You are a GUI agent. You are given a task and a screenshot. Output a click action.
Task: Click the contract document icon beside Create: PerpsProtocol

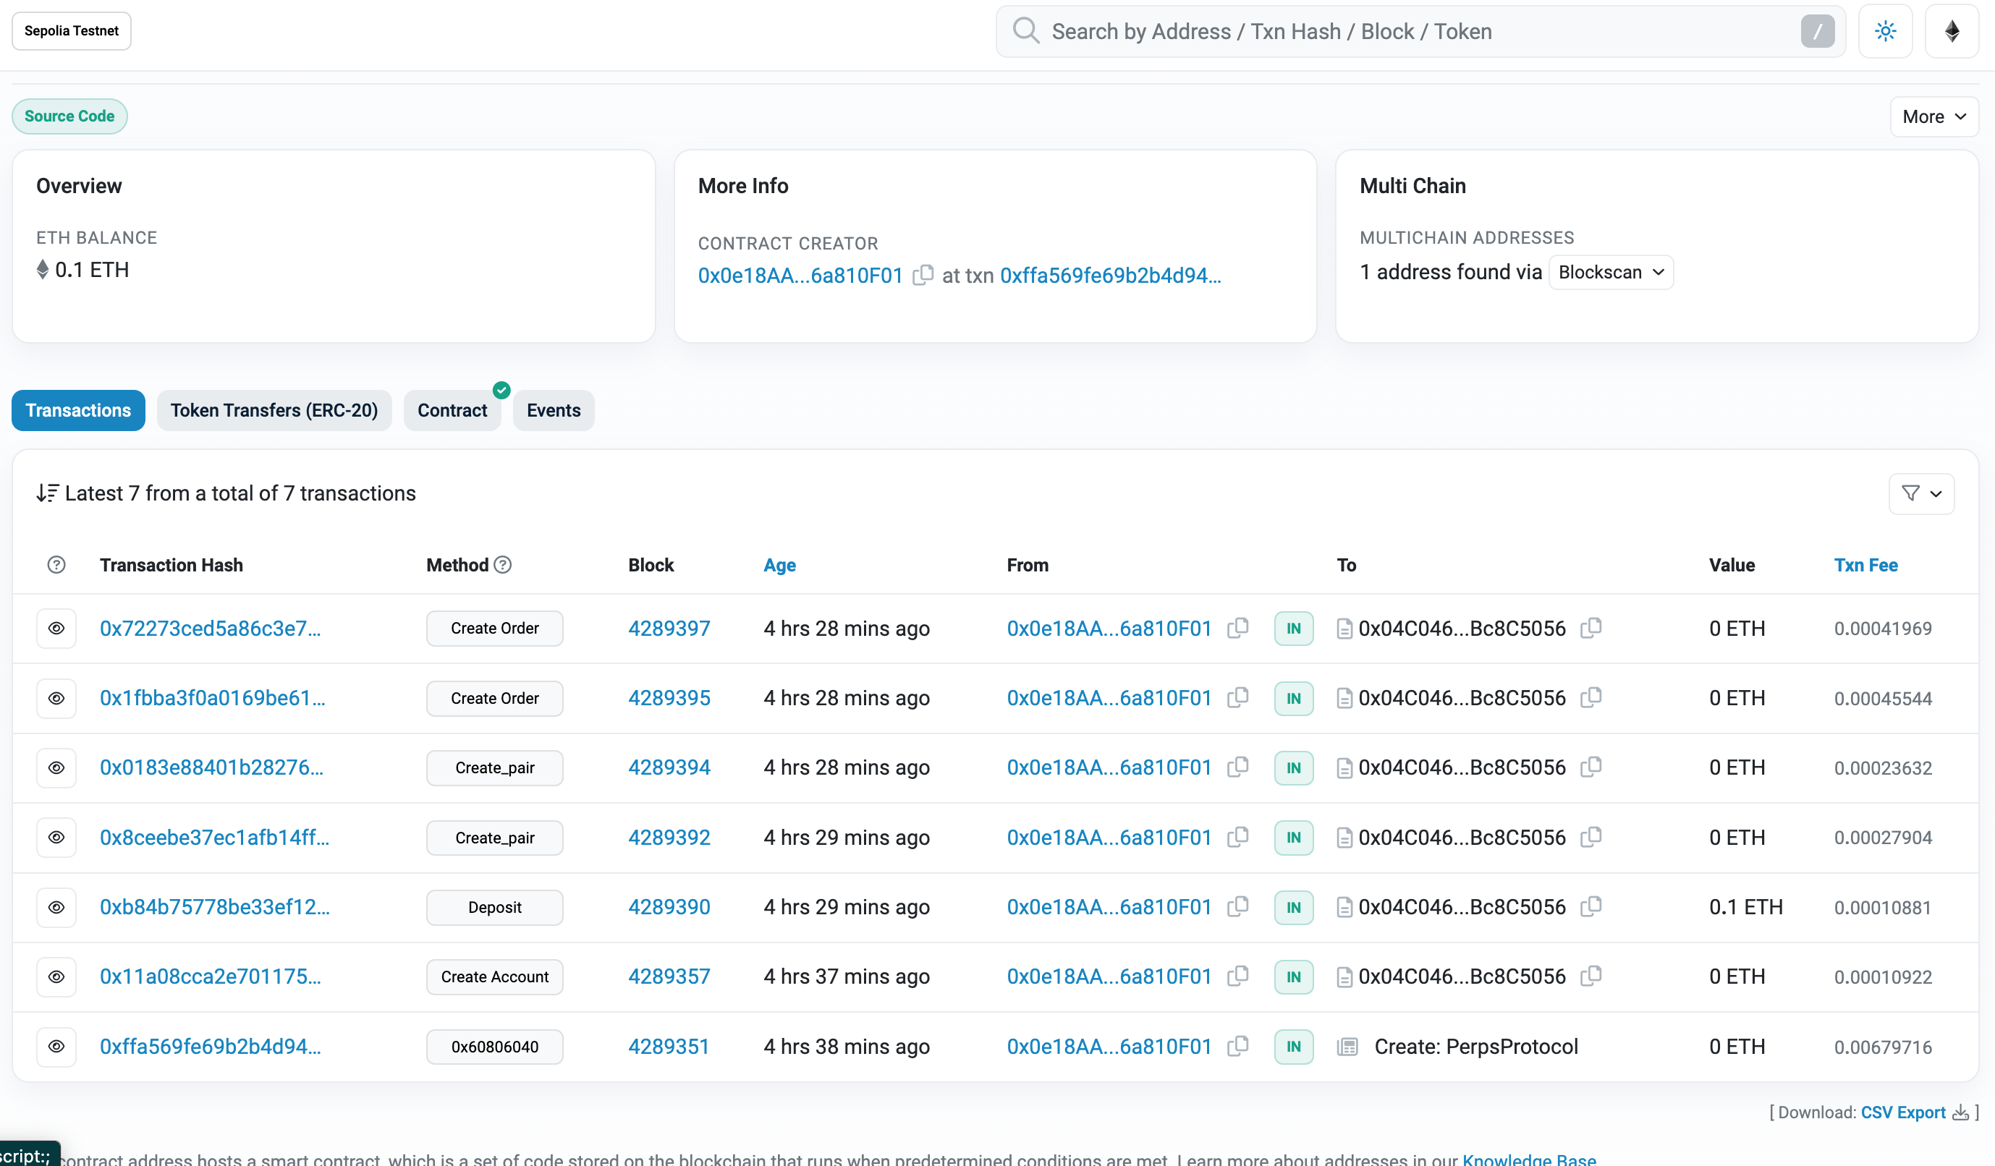(x=1347, y=1046)
